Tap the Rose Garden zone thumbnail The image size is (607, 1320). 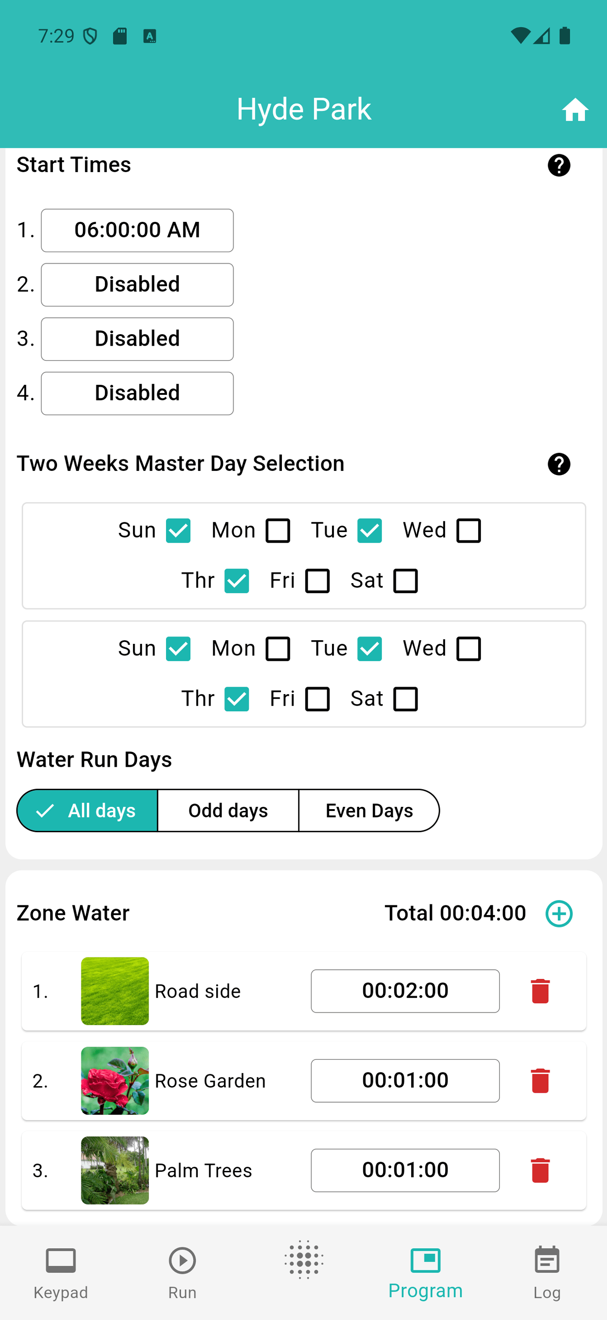(115, 1081)
